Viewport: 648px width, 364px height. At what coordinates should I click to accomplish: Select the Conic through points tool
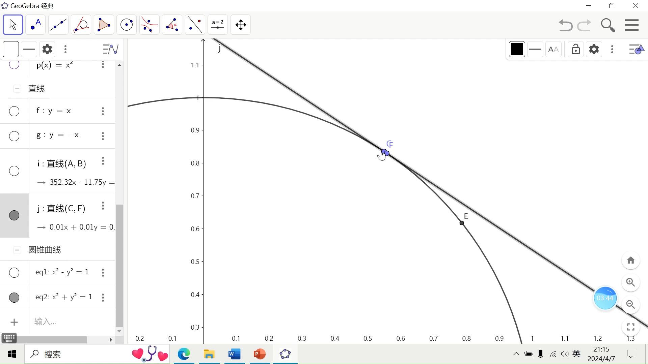pyautogui.click(x=149, y=25)
